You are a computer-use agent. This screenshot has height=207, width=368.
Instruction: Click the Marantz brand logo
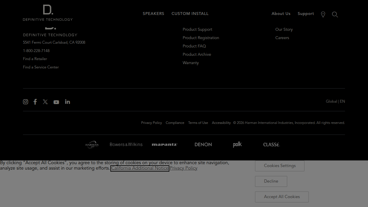[x=165, y=144]
